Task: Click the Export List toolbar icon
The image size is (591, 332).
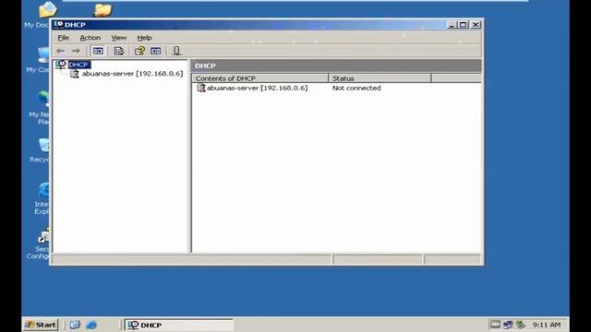Action: point(119,51)
